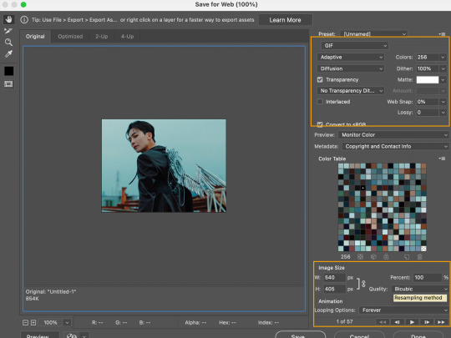
Task: Open the Looping Options Forever dropdown
Action: (x=404, y=310)
